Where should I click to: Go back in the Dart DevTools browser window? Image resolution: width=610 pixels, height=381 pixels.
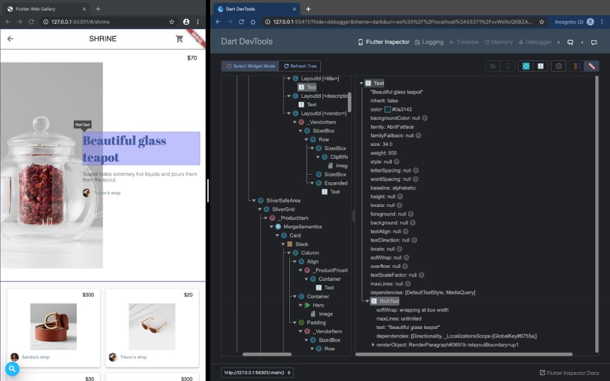pos(218,22)
